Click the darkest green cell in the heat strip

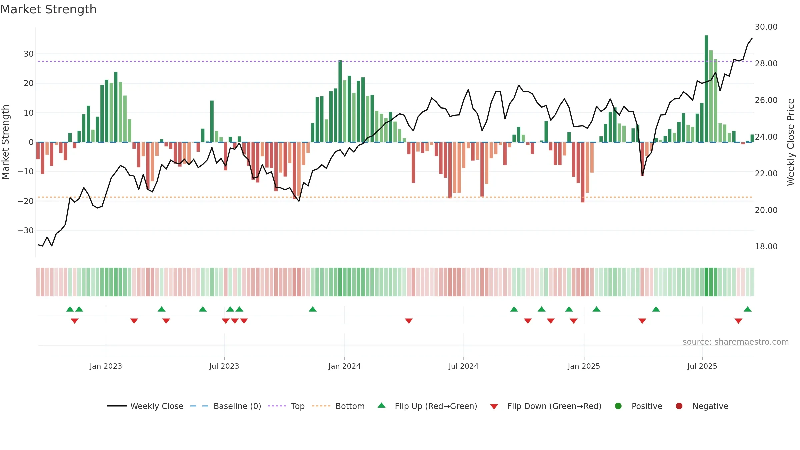[706, 282]
